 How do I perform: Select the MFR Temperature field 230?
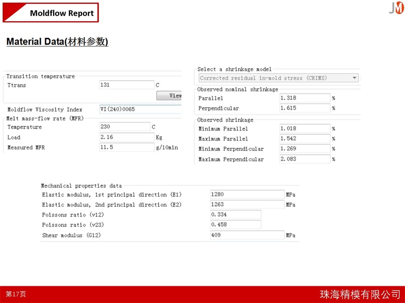coord(125,127)
